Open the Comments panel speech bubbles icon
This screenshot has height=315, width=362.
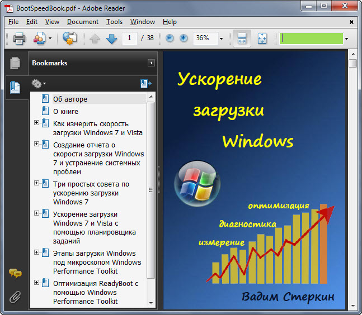15,274
